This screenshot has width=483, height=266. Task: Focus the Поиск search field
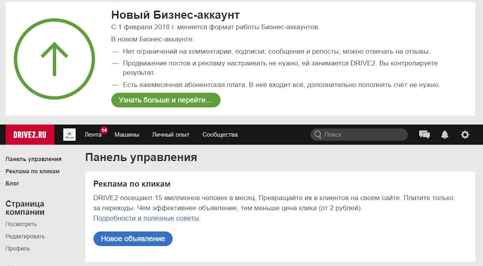coord(359,135)
